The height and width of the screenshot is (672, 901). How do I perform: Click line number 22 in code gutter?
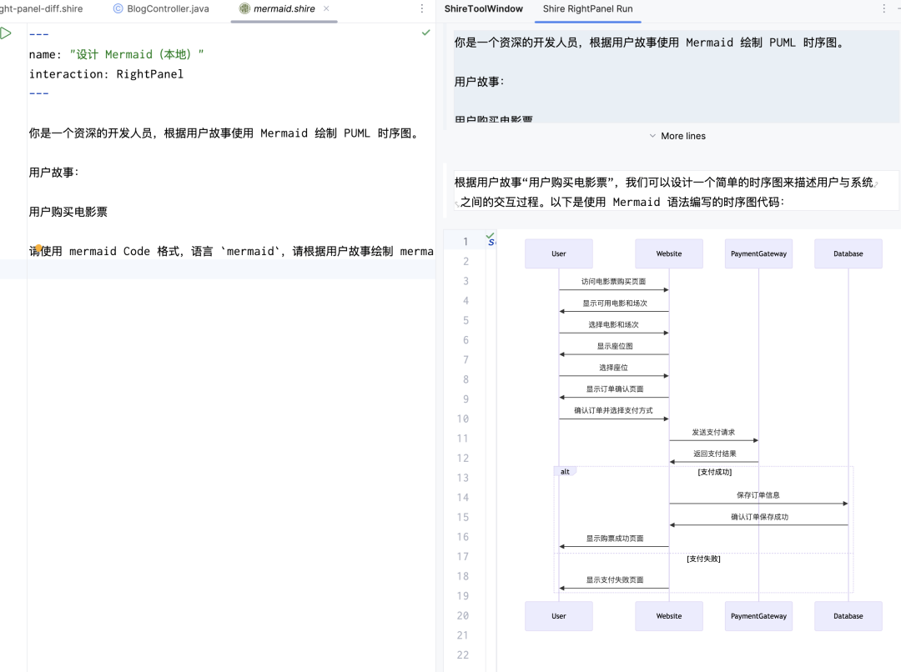[462, 654]
